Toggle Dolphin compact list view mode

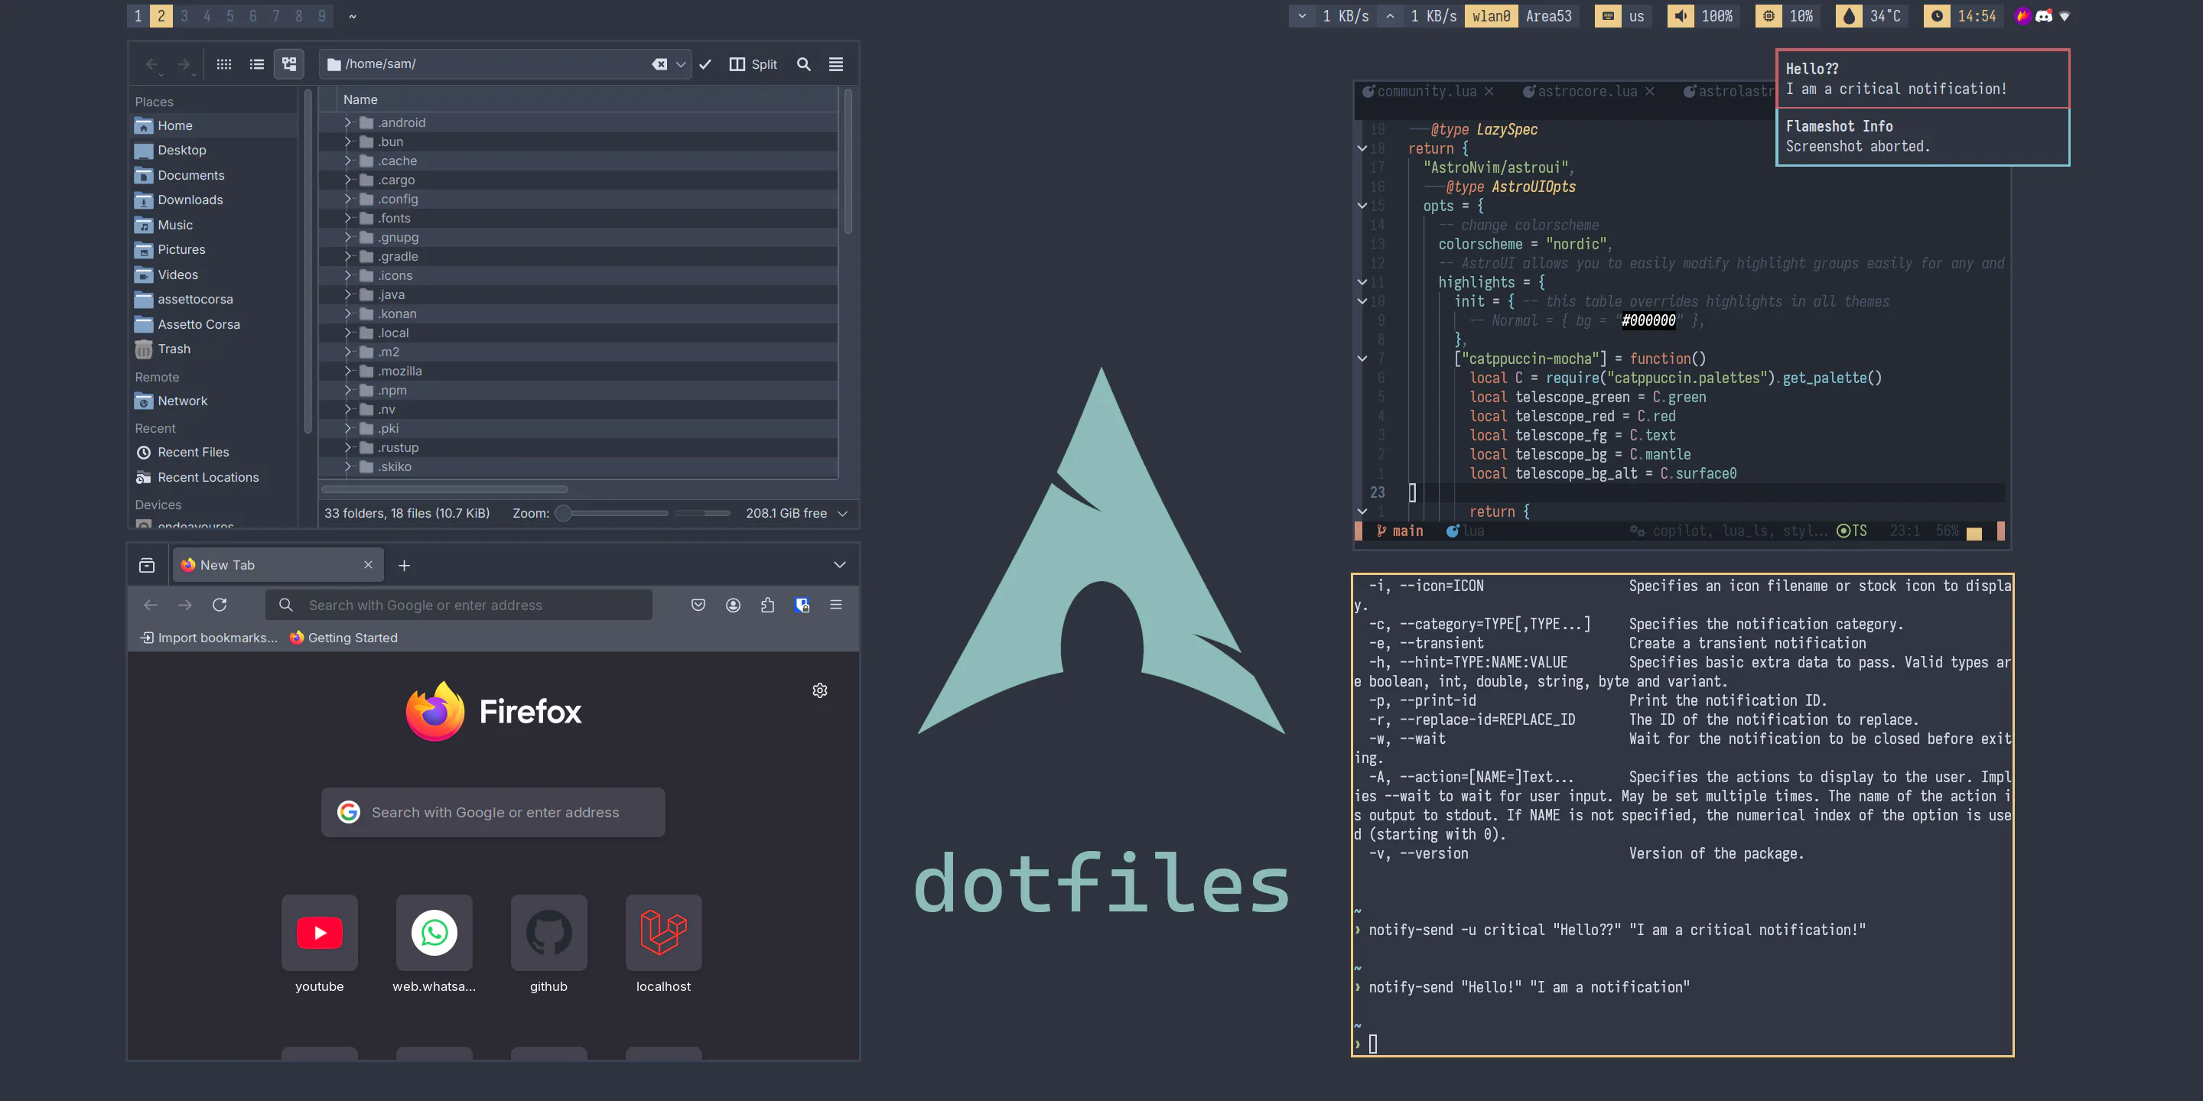(x=256, y=64)
